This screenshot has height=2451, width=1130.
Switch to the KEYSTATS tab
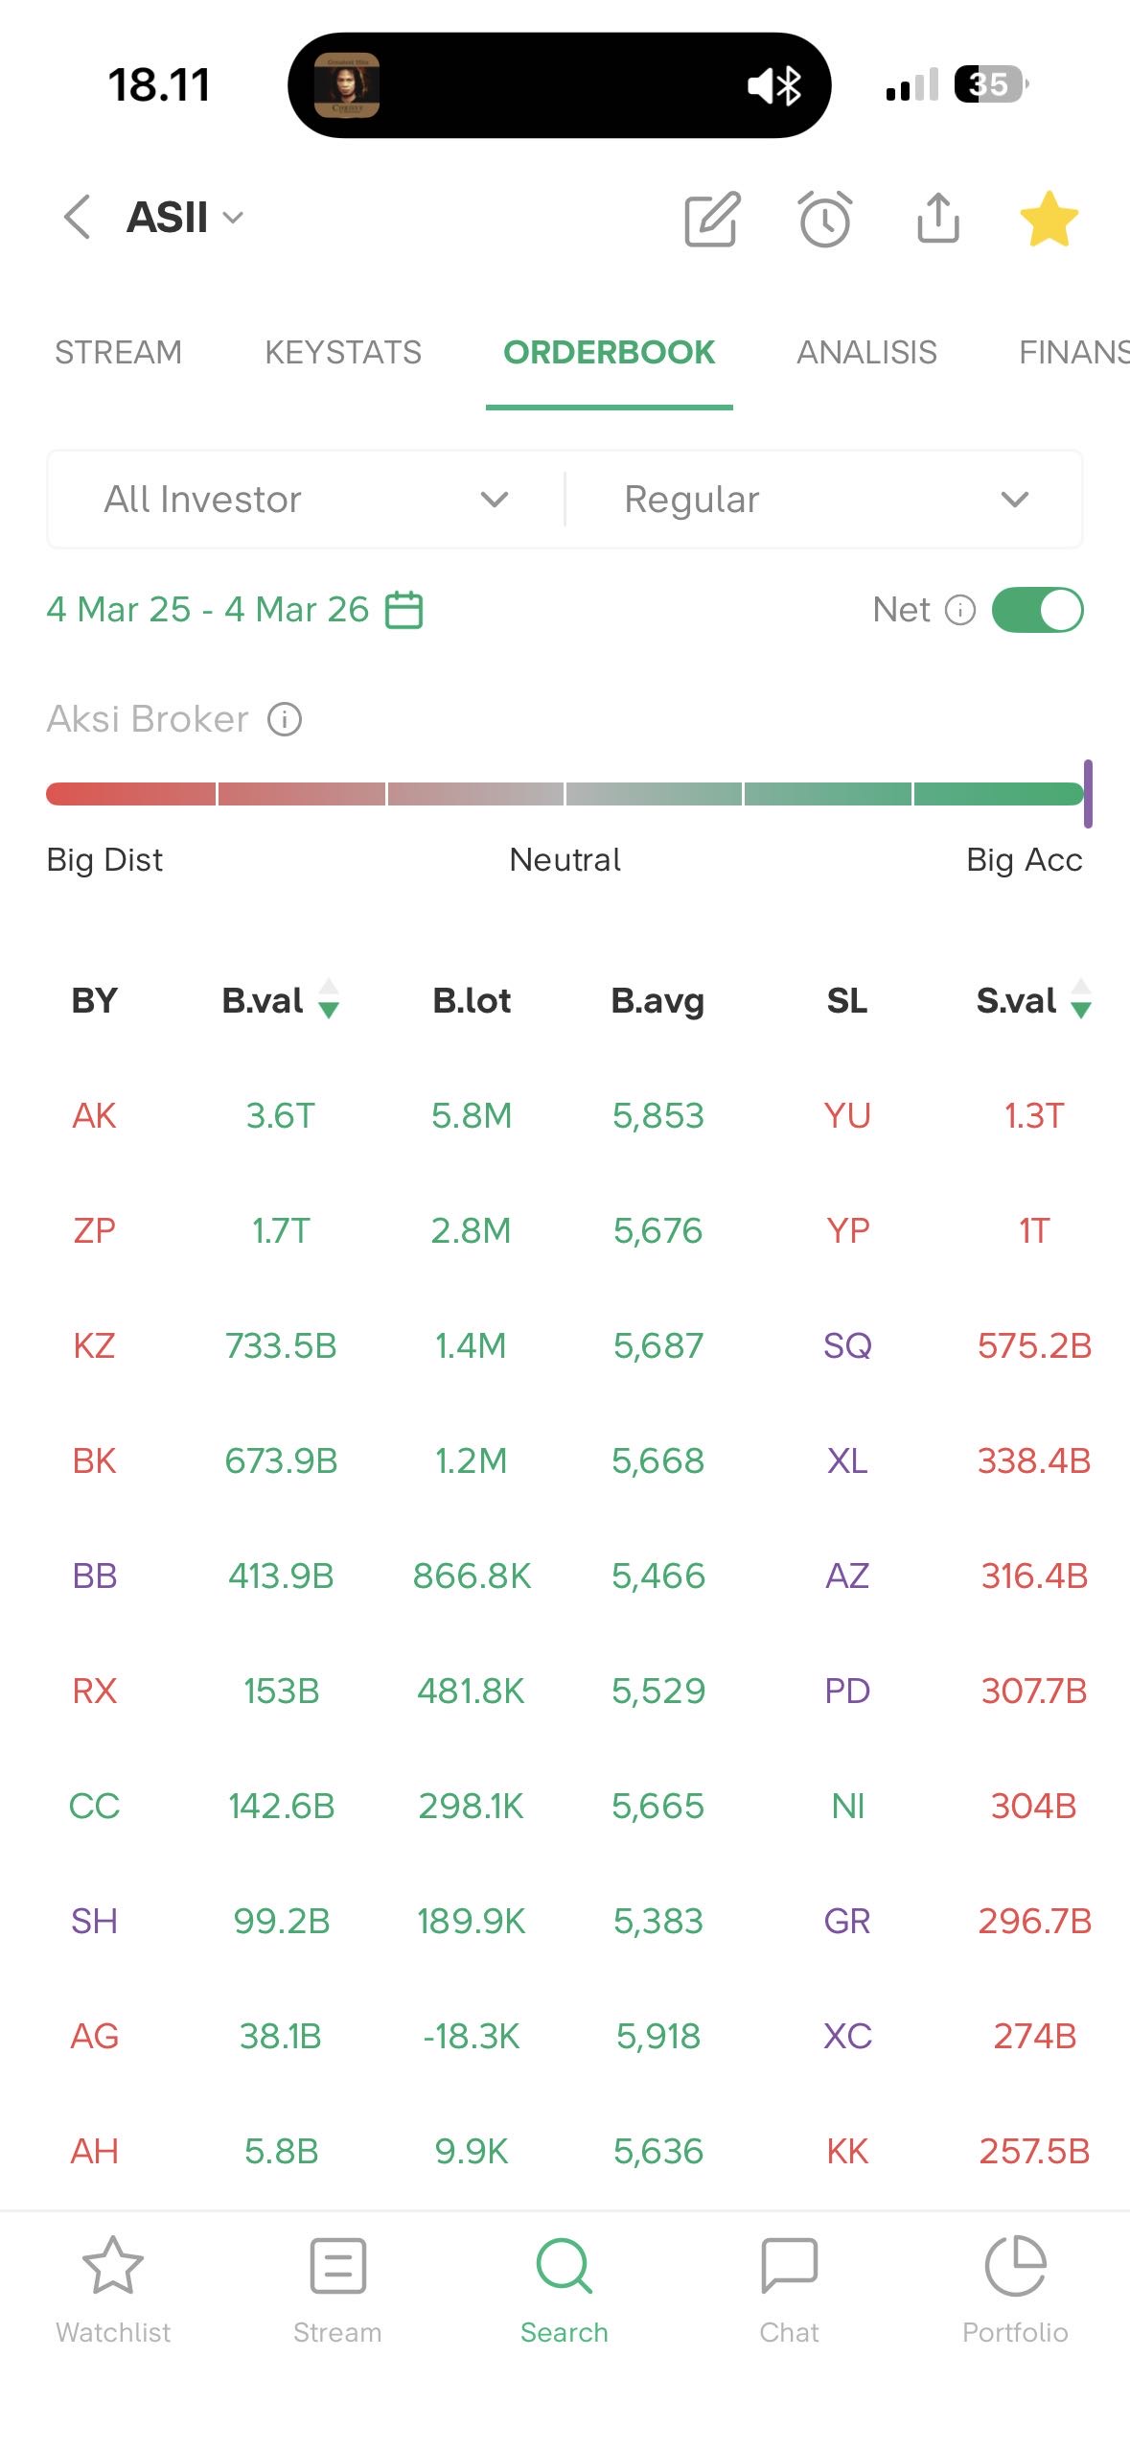tap(342, 353)
